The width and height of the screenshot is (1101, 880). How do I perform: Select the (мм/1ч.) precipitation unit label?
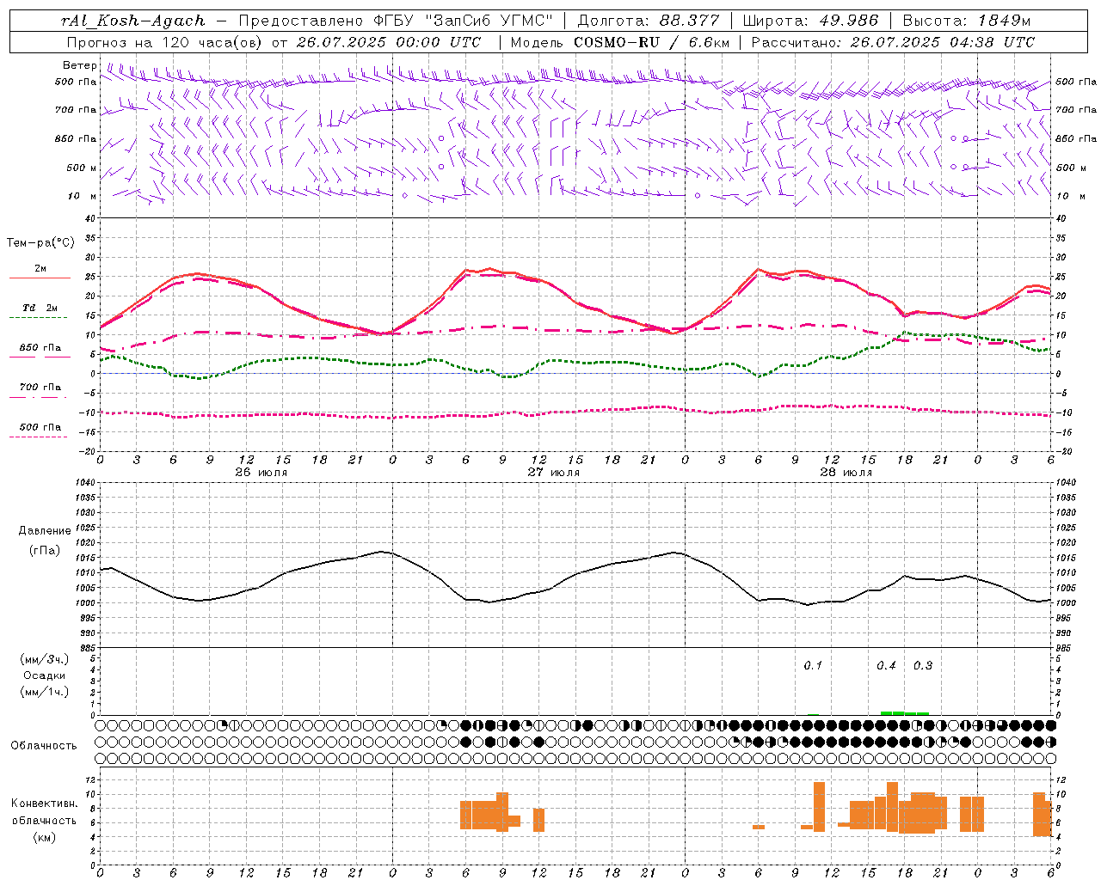tap(45, 692)
